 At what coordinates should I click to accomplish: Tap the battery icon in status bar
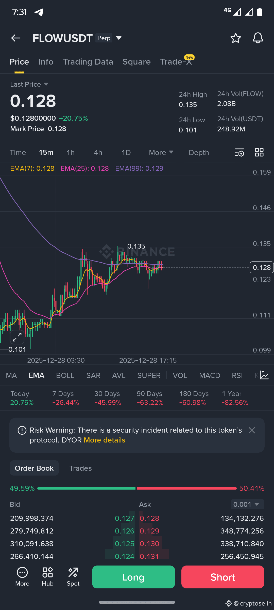coord(260,12)
